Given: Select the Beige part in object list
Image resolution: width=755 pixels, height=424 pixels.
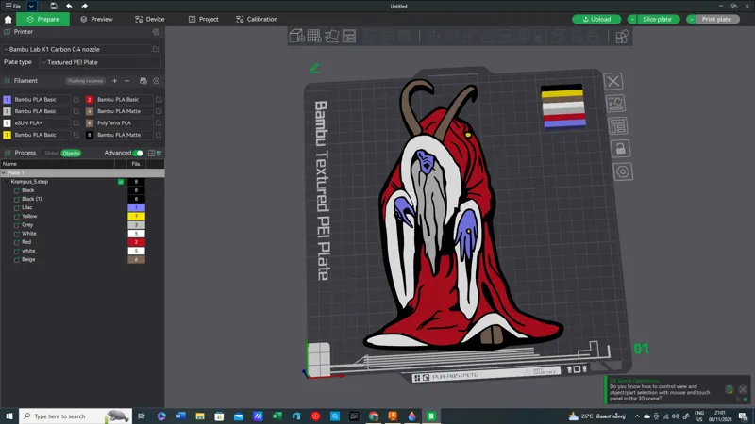Looking at the screenshot, I should (28, 260).
